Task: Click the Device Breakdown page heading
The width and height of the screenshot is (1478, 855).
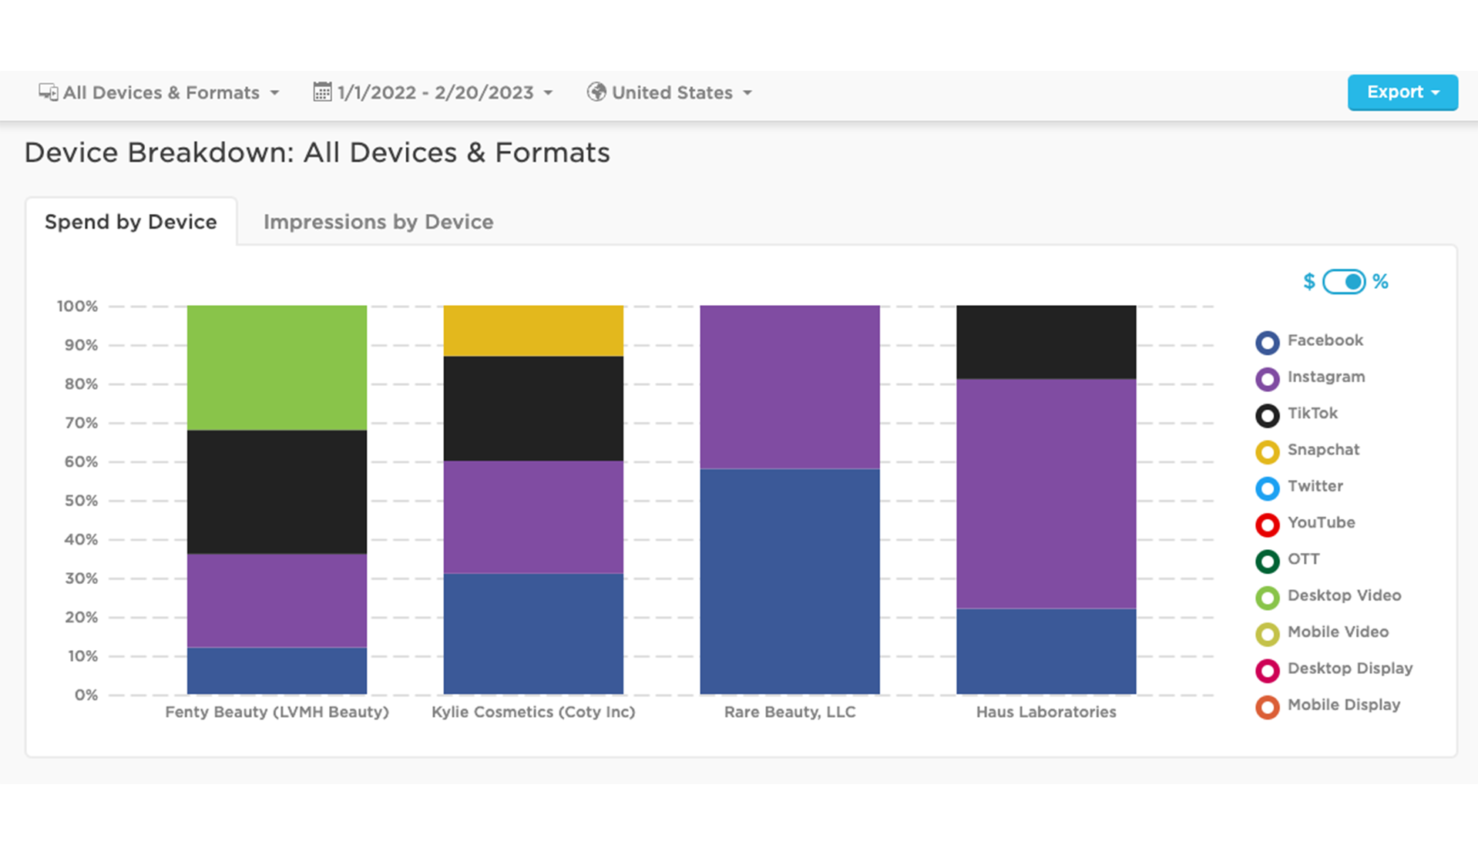Action: pyautogui.click(x=317, y=153)
